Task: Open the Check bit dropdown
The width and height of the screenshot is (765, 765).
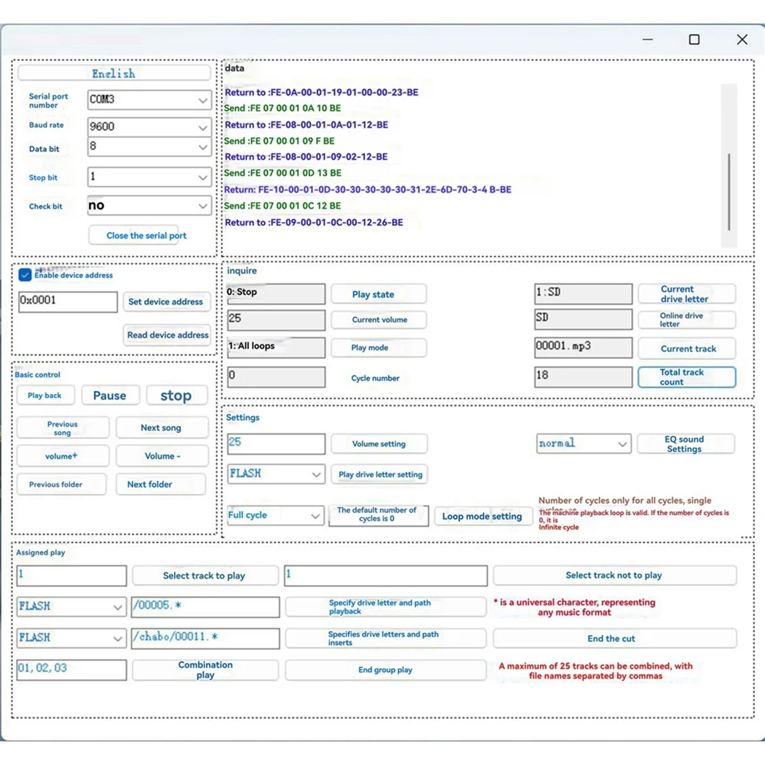Action: point(202,206)
